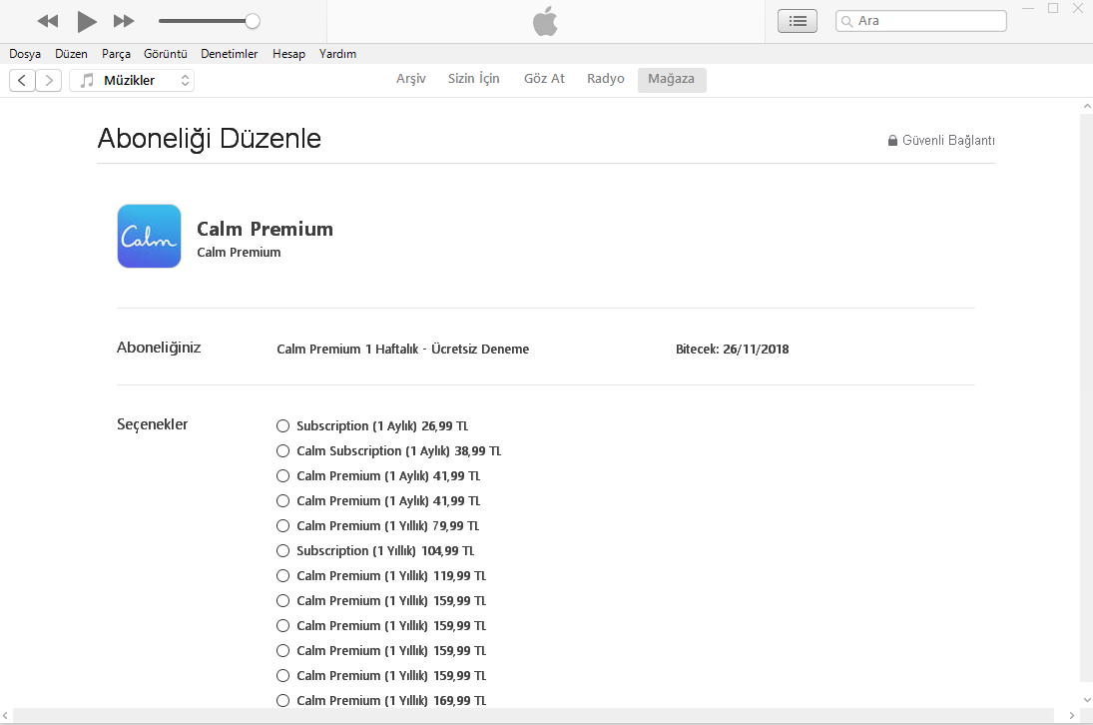Click the rewind previous track button

point(47,21)
